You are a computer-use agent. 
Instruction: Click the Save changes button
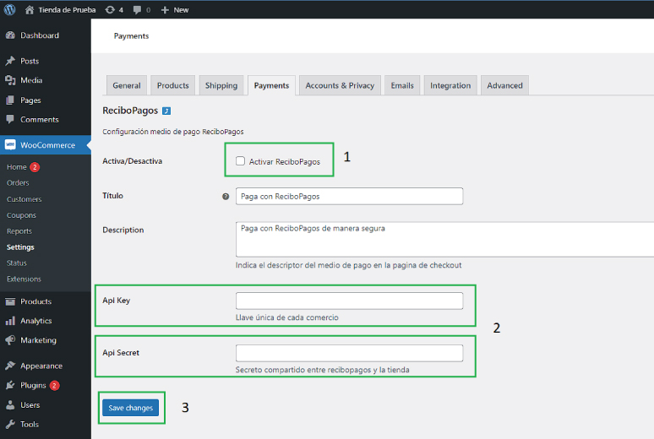tap(131, 408)
